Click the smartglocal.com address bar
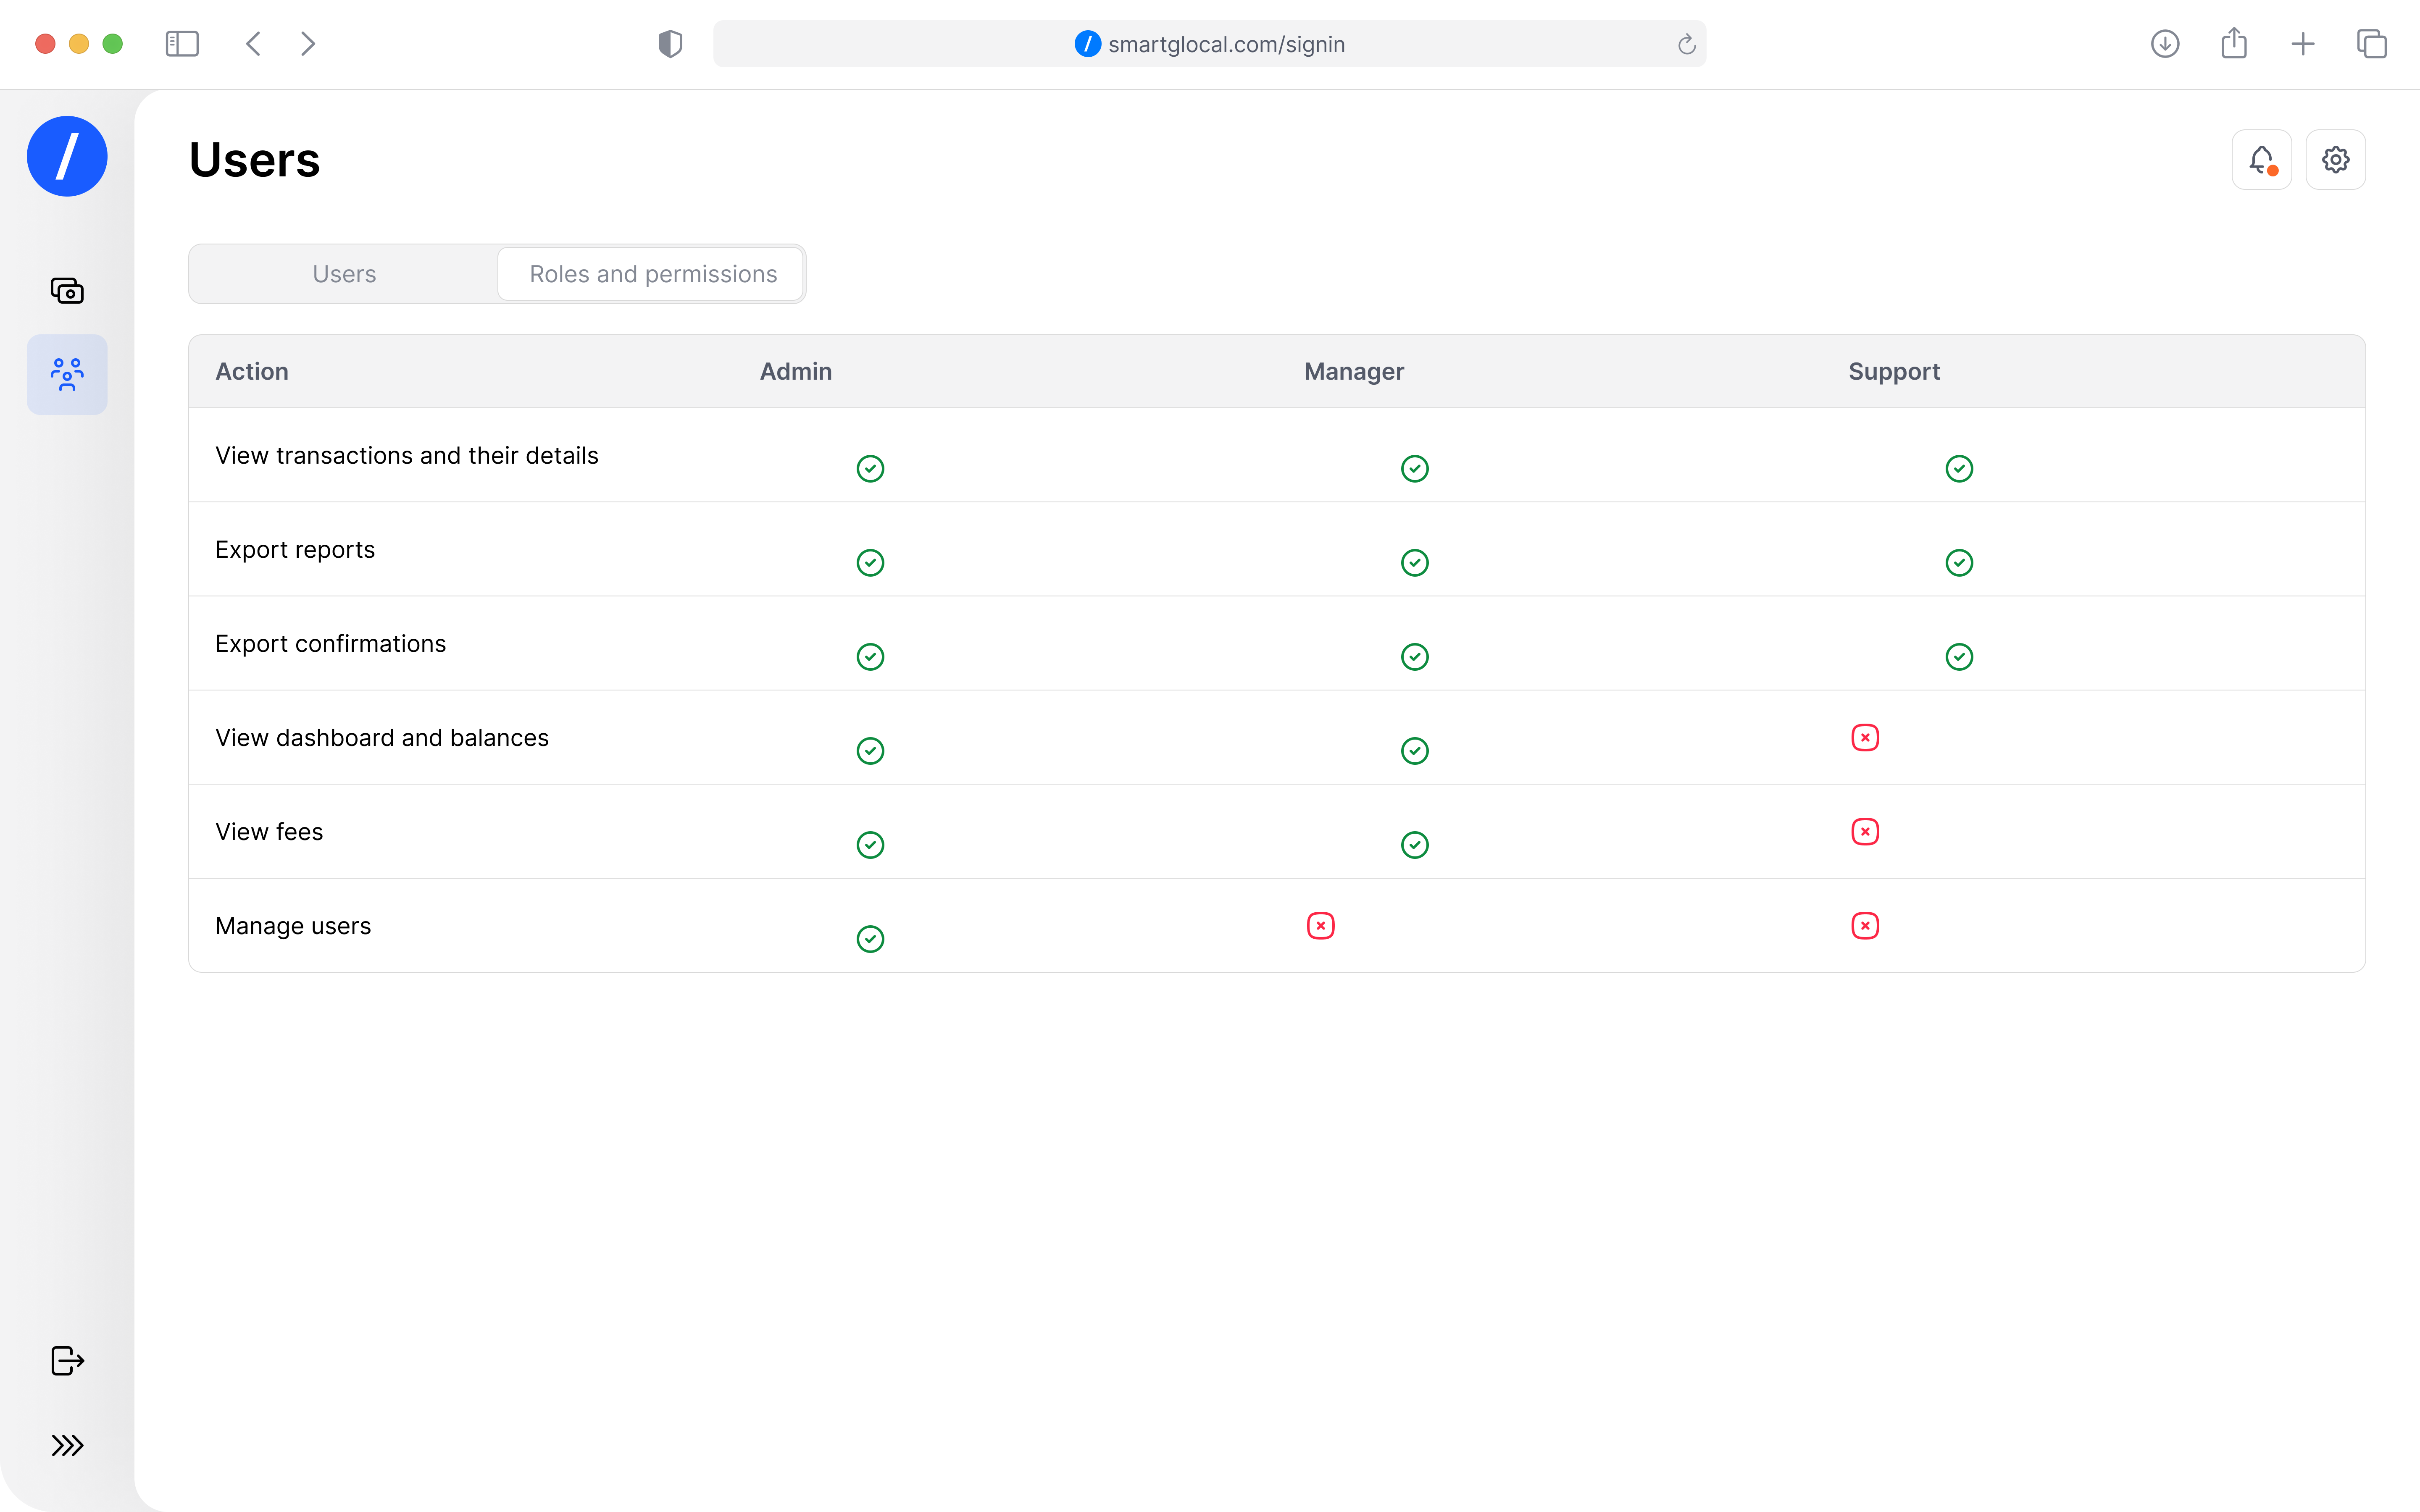2420x1512 pixels. [1210, 44]
